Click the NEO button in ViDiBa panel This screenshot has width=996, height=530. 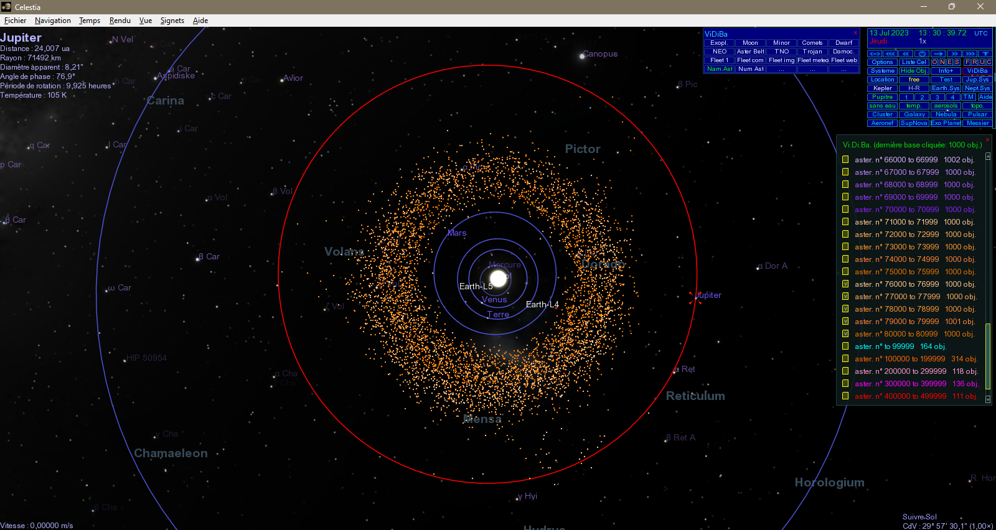pyautogui.click(x=720, y=52)
